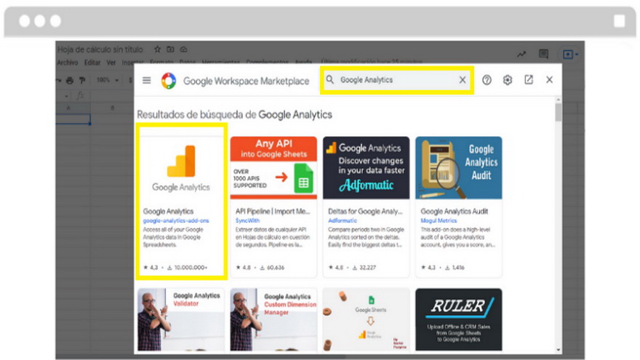Open the Marketplace help icon
The image size is (640, 360).
[x=487, y=80]
